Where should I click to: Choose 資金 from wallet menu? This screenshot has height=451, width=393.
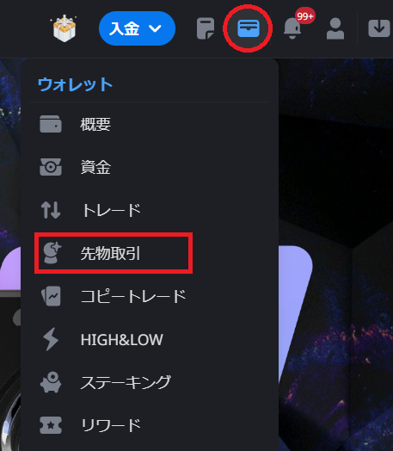(x=150, y=167)
